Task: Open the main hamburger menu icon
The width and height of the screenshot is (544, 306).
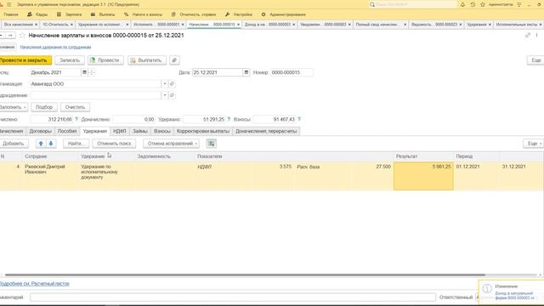Action: pos(9,4)
